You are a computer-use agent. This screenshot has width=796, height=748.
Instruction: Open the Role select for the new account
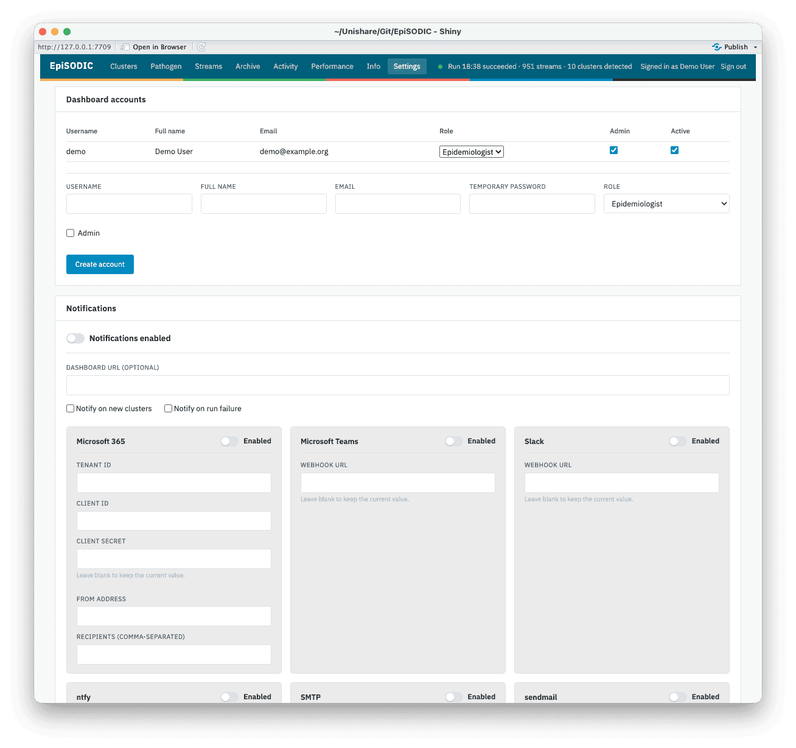click(x=666, y=203)
